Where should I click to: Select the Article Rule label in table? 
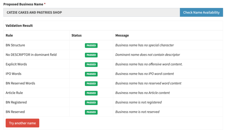point(14,93)
